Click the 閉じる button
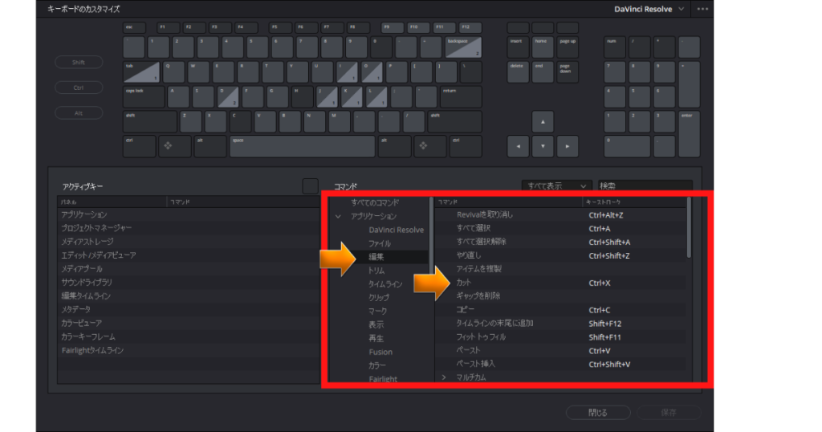Screen dimensions: 822x432 [x=597, y=413]
